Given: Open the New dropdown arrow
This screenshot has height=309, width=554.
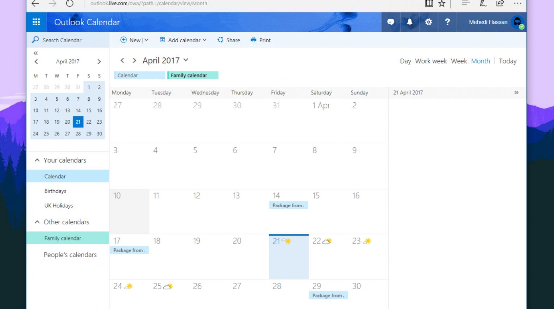Looking at the screenshot, I should tap(146, 40).
